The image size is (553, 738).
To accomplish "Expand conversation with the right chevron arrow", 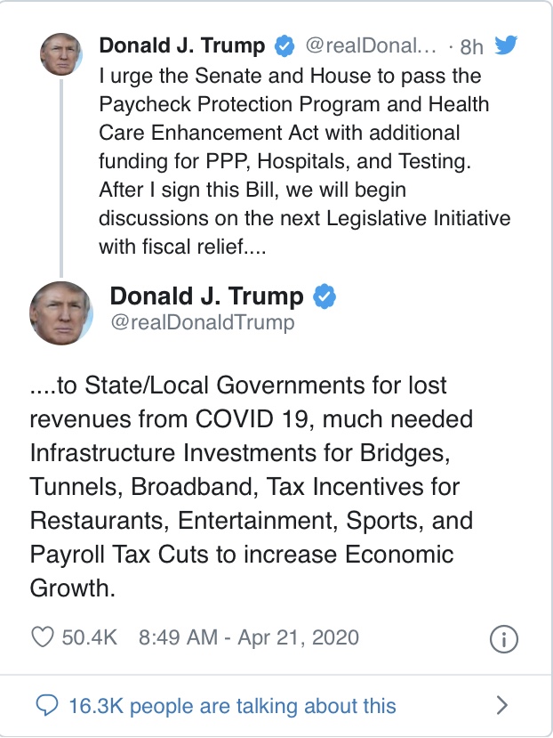I will tap(502, 706).
